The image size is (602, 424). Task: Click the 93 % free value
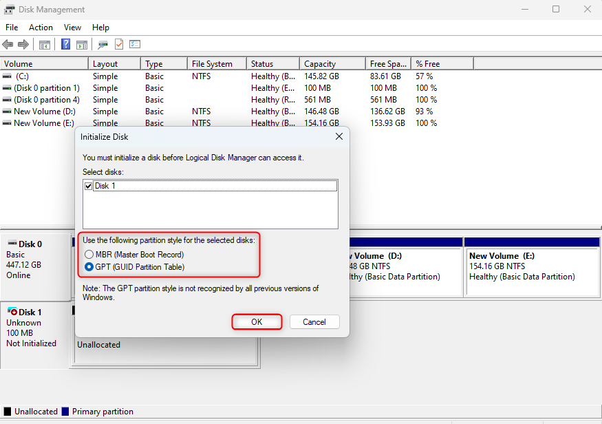(424, 112)
